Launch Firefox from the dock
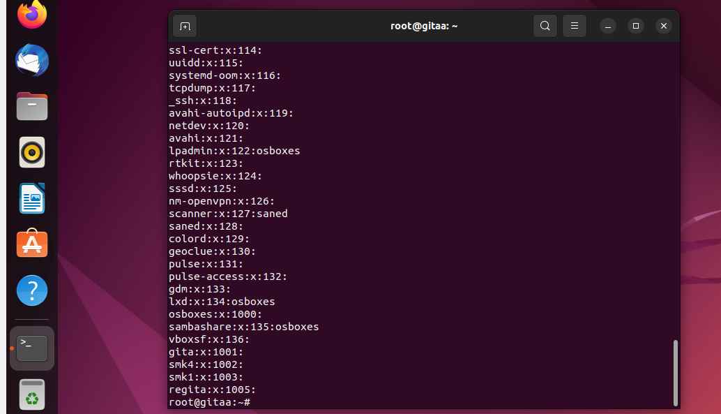721x414 pixels. (x=32, y=14)
